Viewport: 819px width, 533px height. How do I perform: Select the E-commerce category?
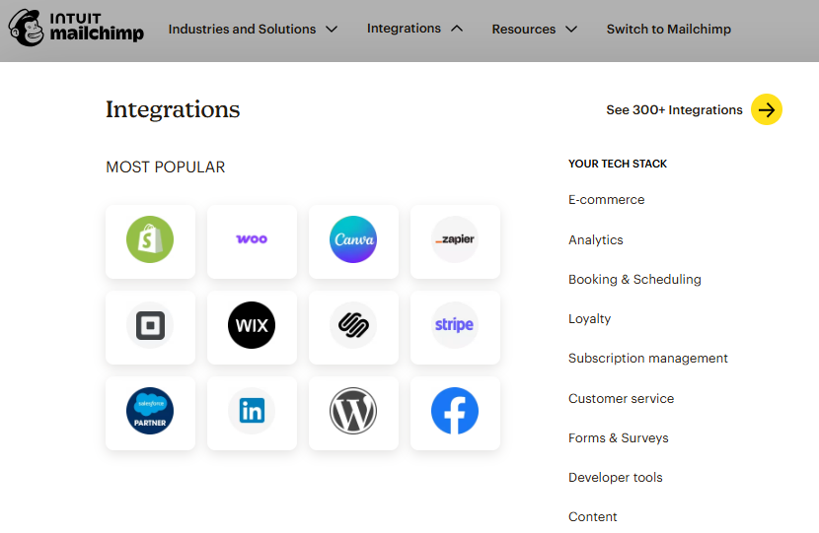point(607,200)
